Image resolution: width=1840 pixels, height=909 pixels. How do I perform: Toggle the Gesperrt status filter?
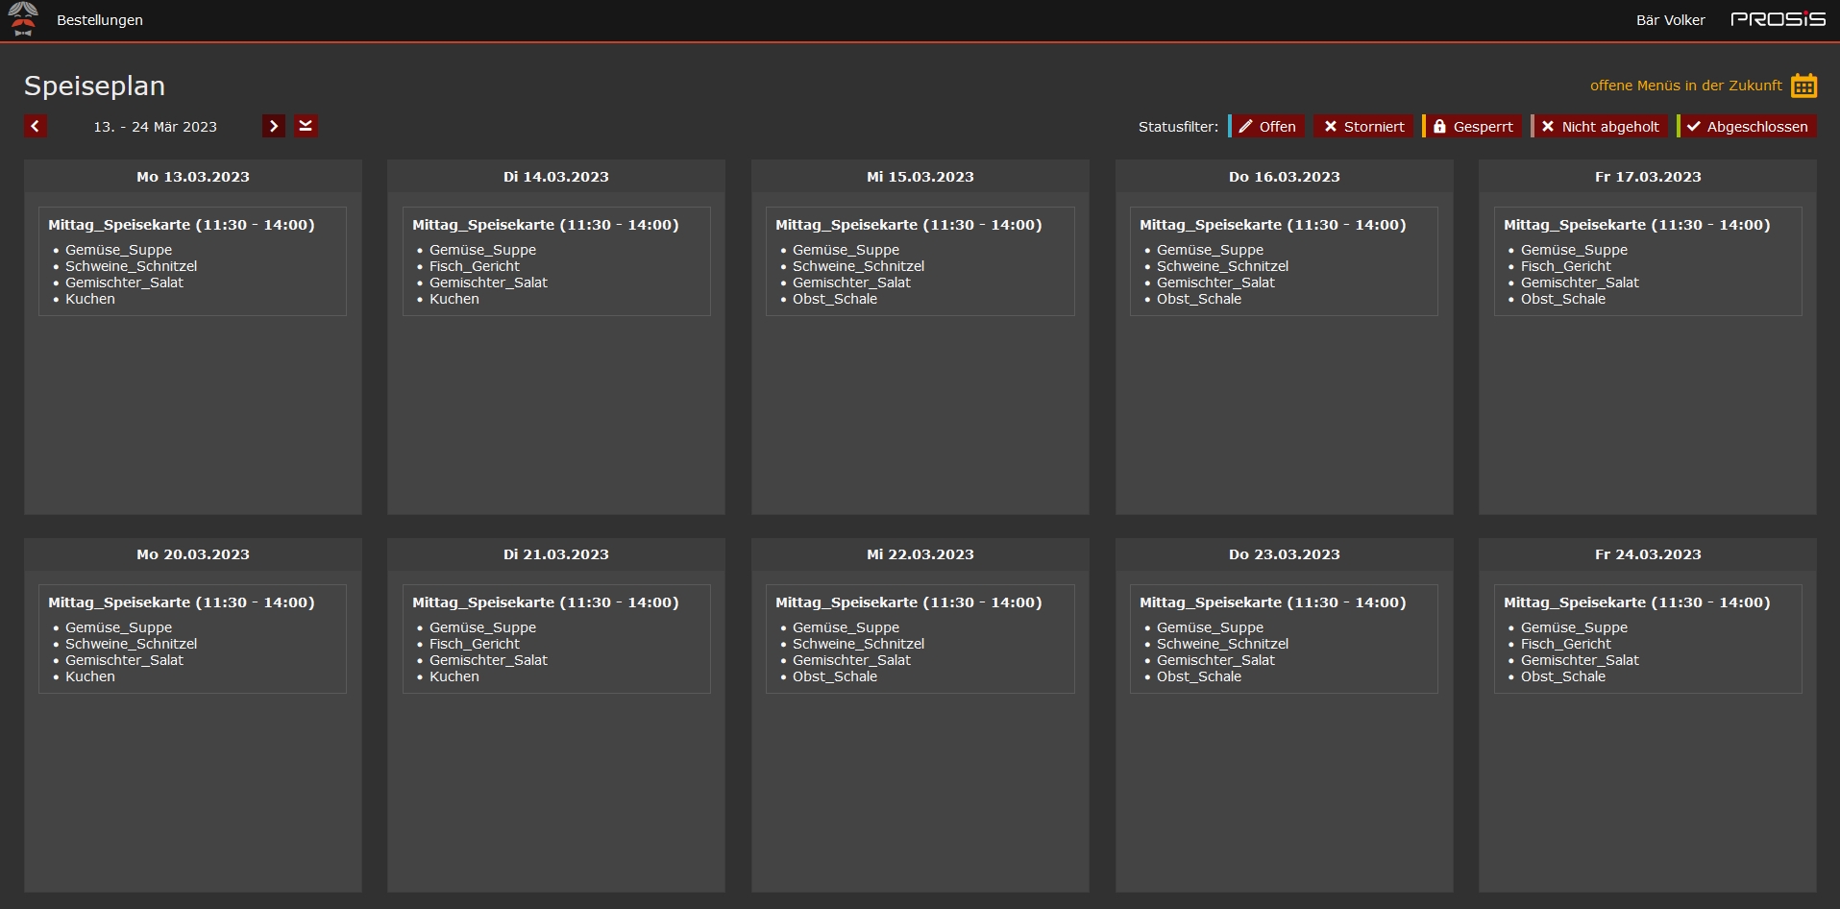click(x=1472, y=127)
